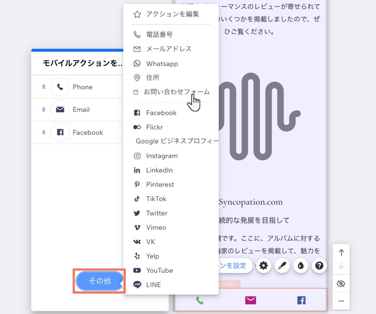The image size is (376, 314).
Task: Click the Facebook icon in mobile bar
Action: pyautogui.click(x=301, y=300)
